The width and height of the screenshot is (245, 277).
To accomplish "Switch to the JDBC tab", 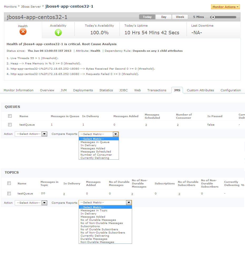I will tap(123, 90).
